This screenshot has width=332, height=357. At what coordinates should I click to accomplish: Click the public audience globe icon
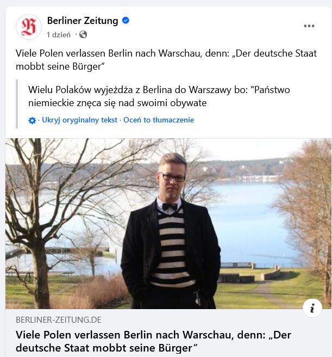coord(83,35)
